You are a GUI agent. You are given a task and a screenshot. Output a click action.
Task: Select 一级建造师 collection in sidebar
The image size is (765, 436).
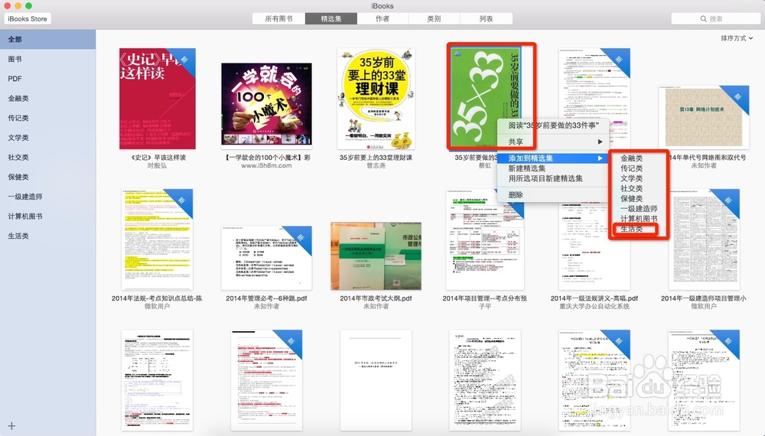[x=47, y=197]
